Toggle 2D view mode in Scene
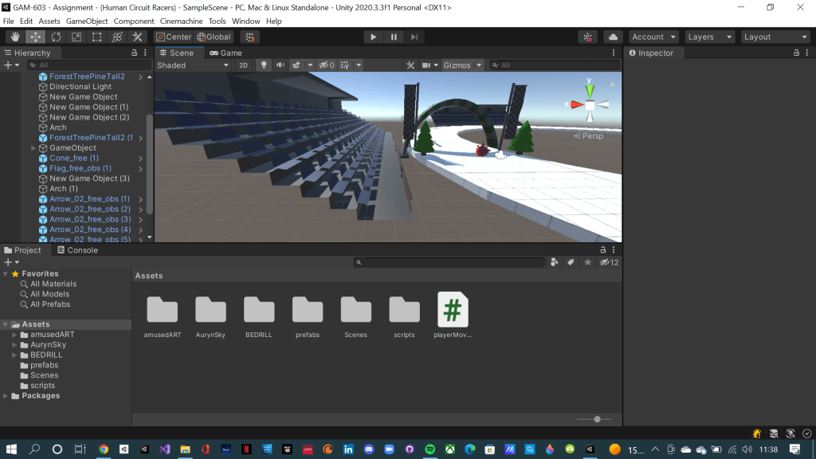The image size is (816, 459). (x=244, y=65)
